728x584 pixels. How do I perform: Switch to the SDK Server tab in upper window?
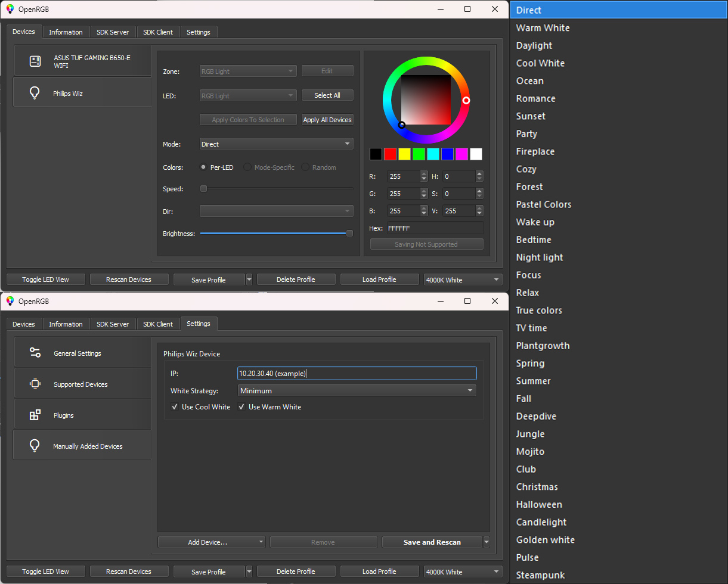pos(113,32)
